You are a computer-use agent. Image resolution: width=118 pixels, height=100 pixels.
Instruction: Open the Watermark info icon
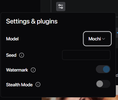(x=33, y=70)
